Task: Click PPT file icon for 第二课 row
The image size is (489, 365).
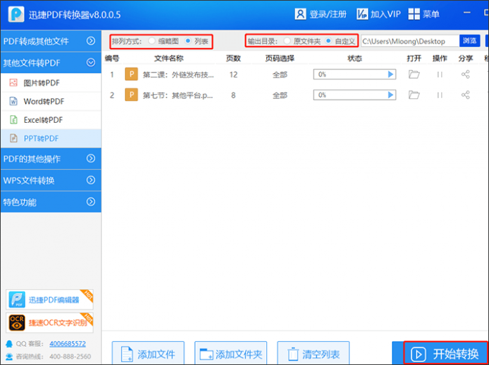Action: click(x=131, y=75)
